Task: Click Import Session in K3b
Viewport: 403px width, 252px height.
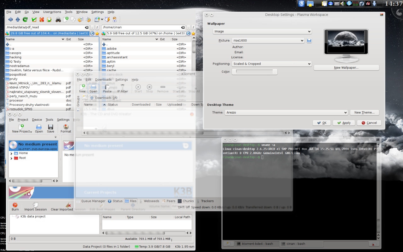Action: click(x=35, y=207)
